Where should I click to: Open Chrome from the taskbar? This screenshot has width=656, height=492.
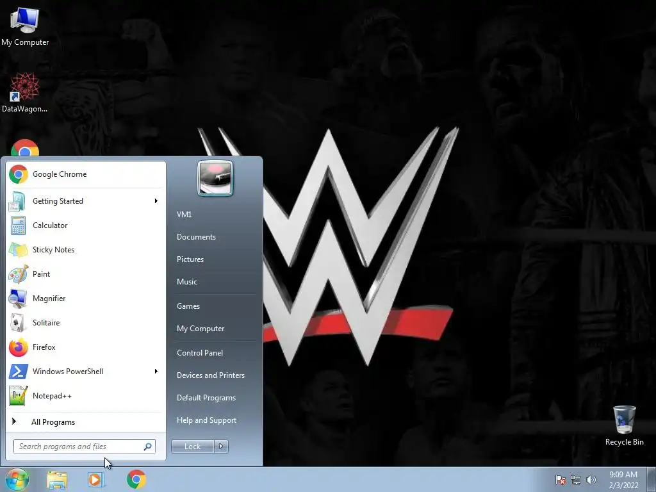click(x=136, y=479)
